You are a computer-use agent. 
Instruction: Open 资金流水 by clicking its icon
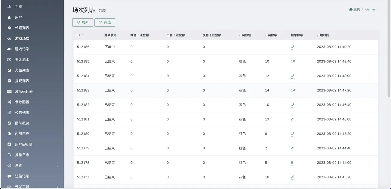9,59
